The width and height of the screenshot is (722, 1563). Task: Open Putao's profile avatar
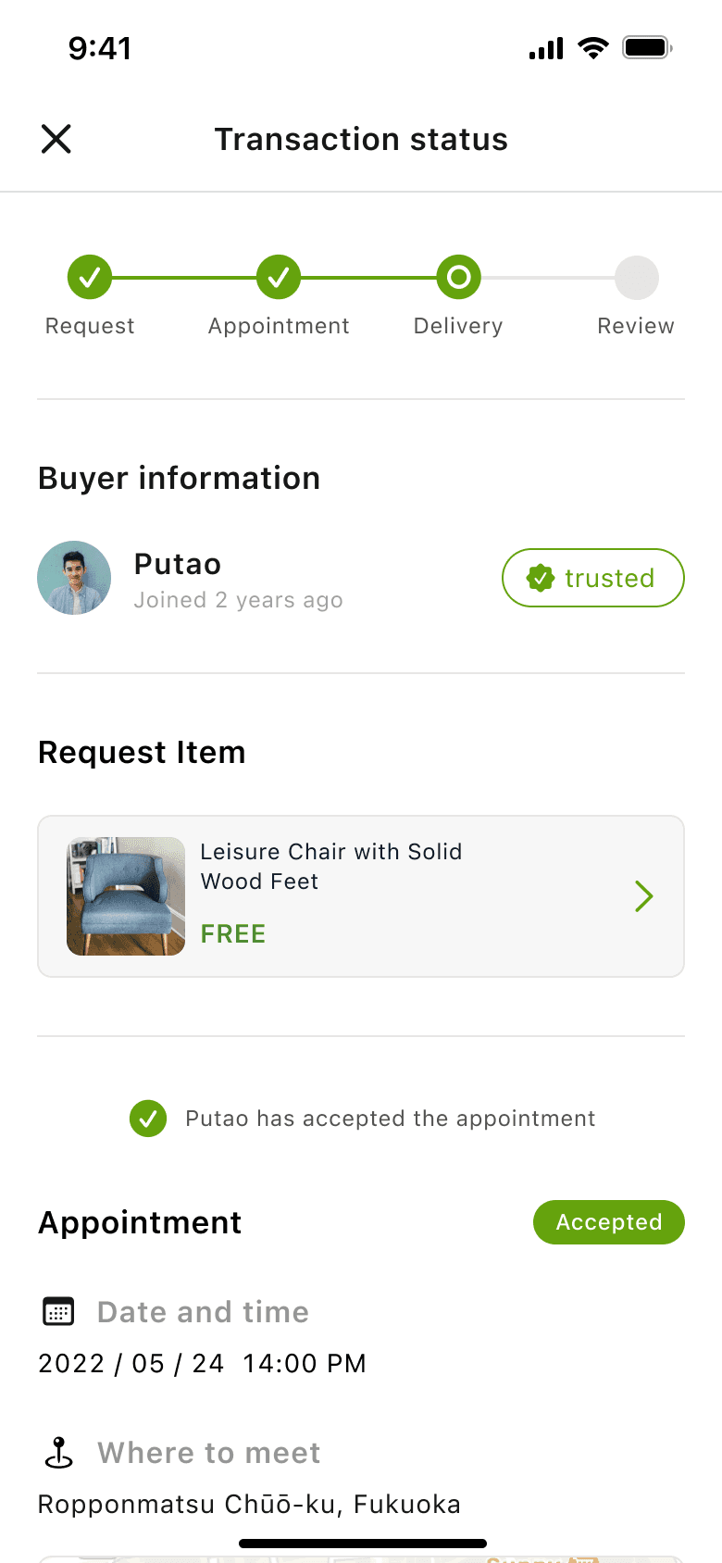click(x=74, y=578)
